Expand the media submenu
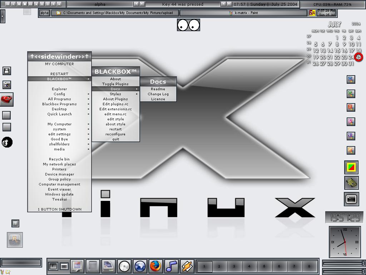This screenshot has height=275, width=366. click(59, 149)
